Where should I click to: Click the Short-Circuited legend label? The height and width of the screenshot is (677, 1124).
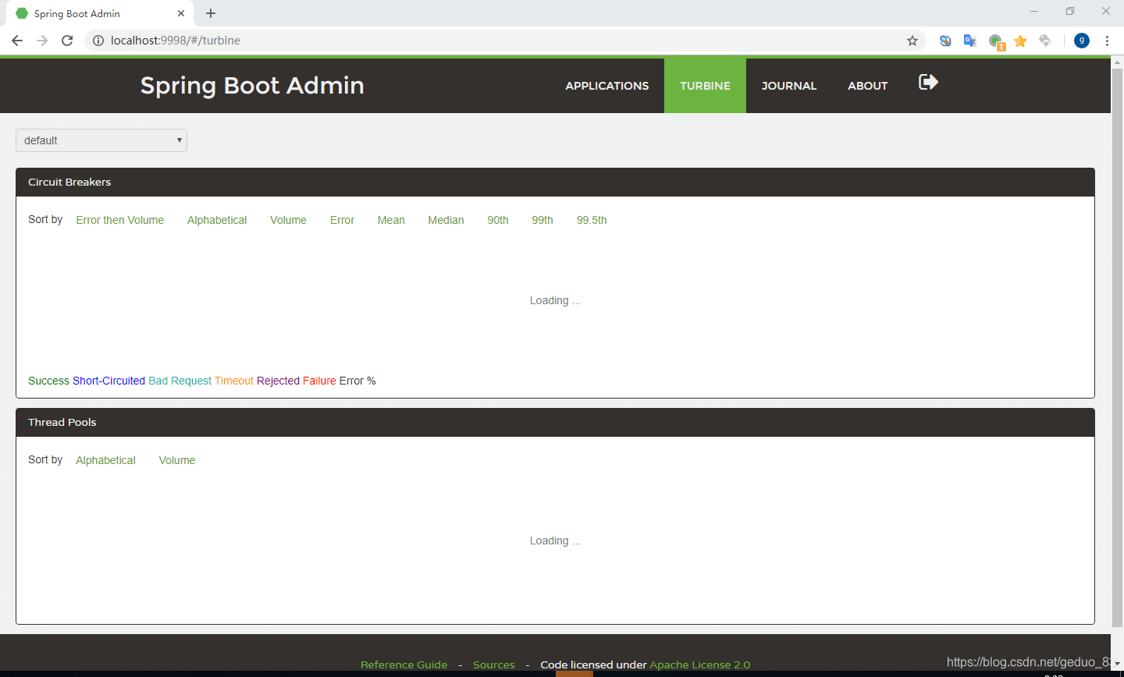tap(108, 381)
